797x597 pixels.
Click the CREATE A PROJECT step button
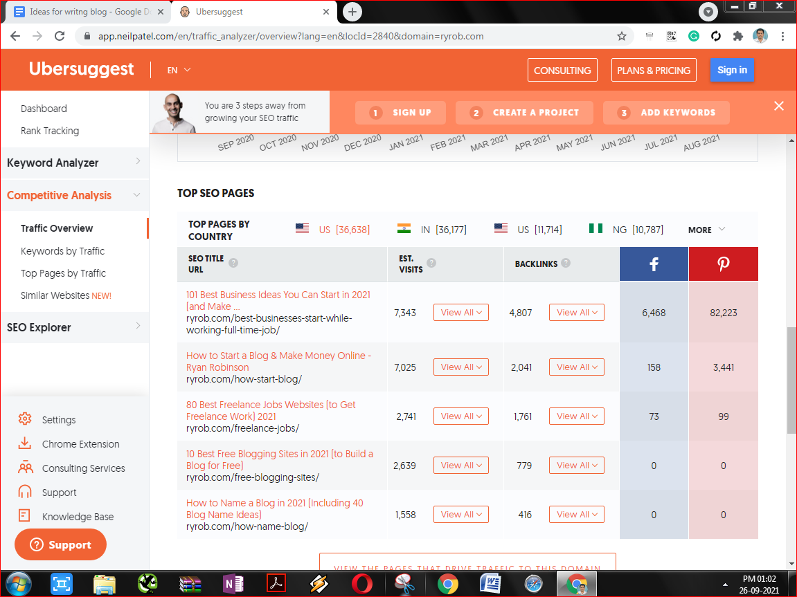[x=524, y=113]
